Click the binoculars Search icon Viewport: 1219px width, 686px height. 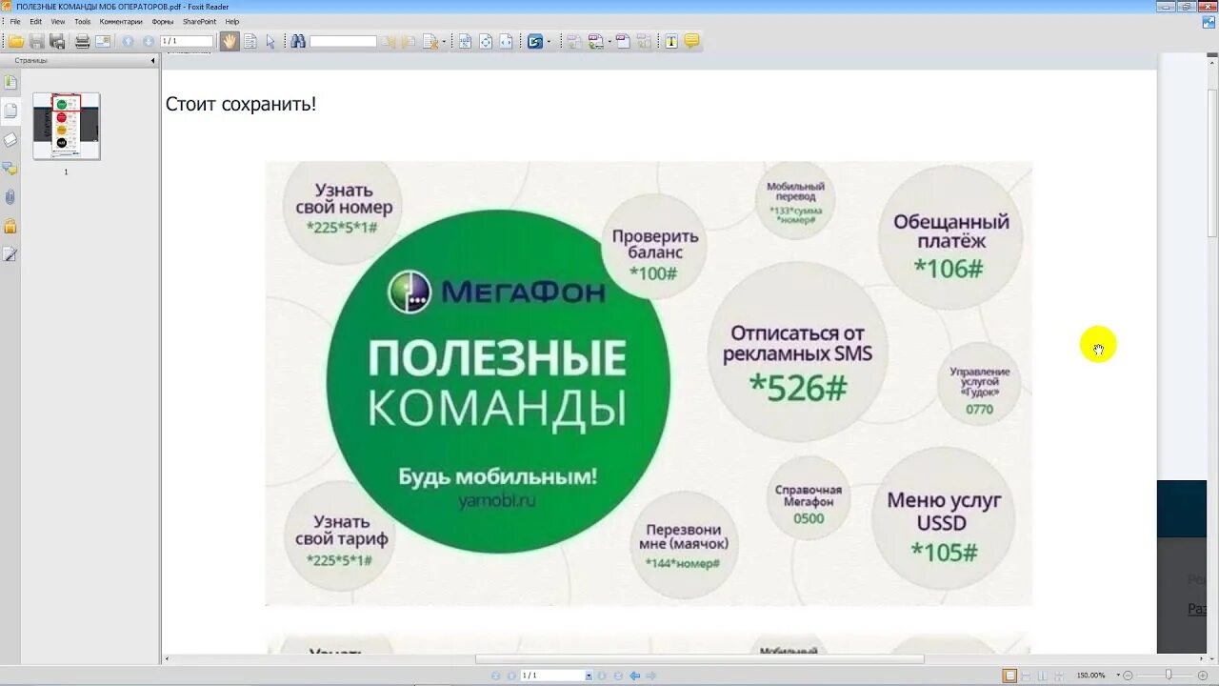298,41
